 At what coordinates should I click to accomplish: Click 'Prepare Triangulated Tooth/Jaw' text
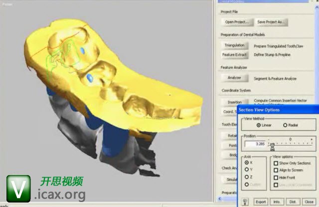point(278,46)
